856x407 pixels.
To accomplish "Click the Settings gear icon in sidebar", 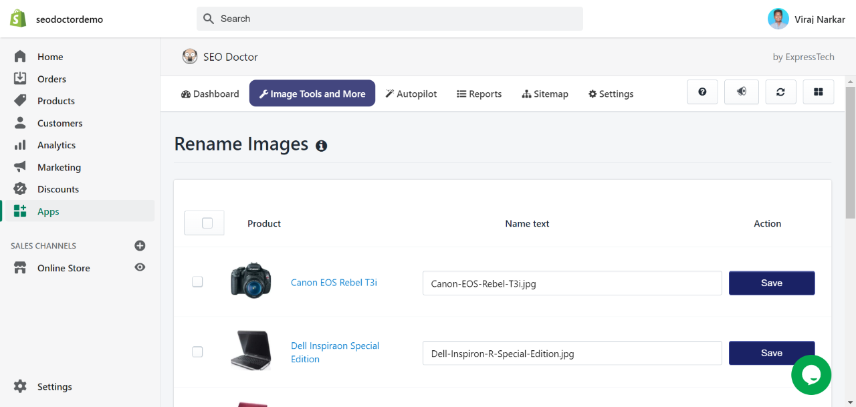I will click(x=20, y=386).
